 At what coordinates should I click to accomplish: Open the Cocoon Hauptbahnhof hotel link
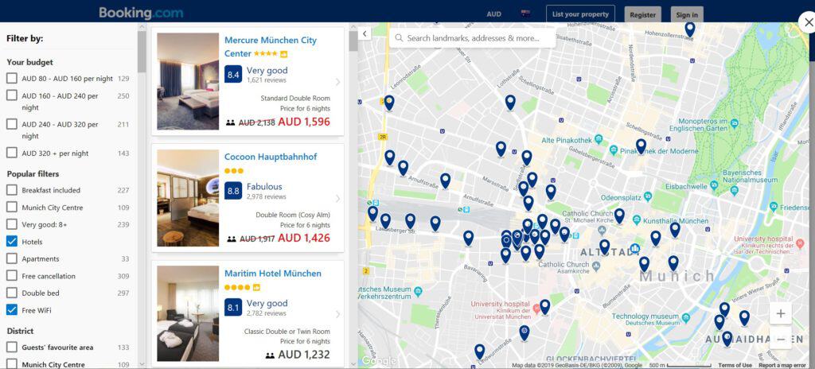(x=271, y=157)
